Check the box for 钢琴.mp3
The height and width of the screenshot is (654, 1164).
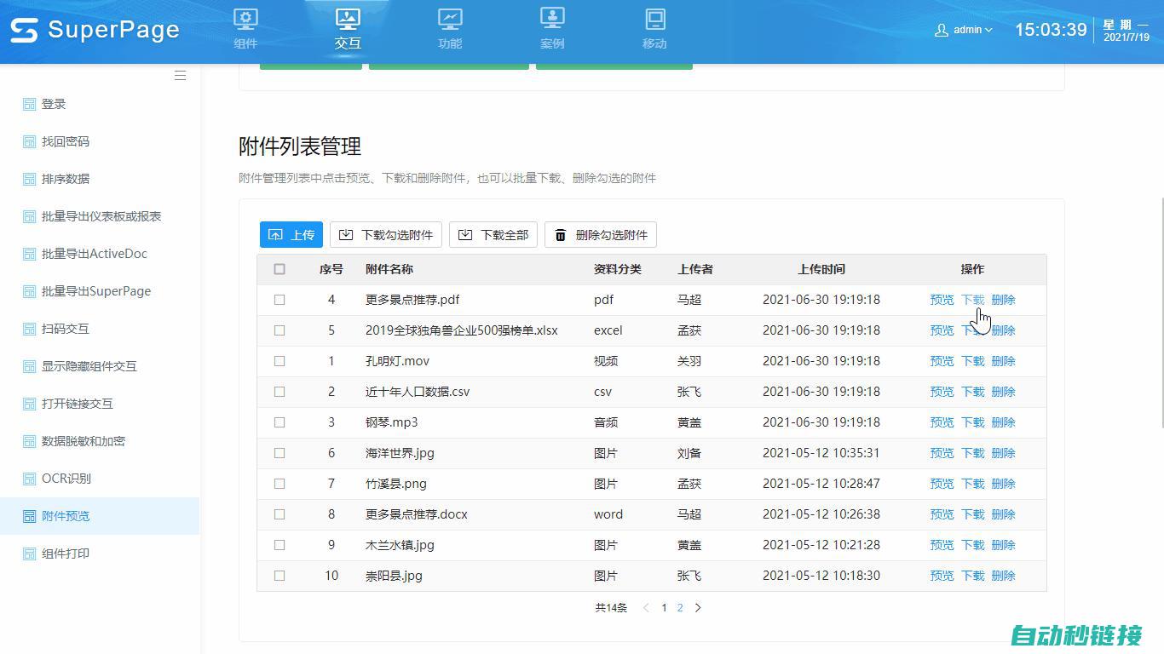(279, 422)
